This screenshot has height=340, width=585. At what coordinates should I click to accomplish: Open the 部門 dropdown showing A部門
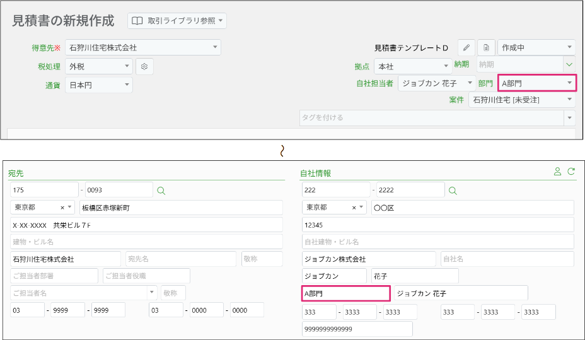tap(537, 83)
